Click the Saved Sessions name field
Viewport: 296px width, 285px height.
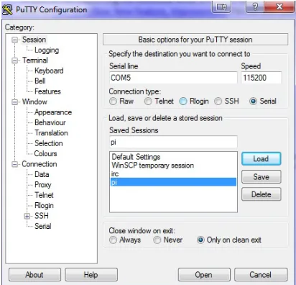173,142
